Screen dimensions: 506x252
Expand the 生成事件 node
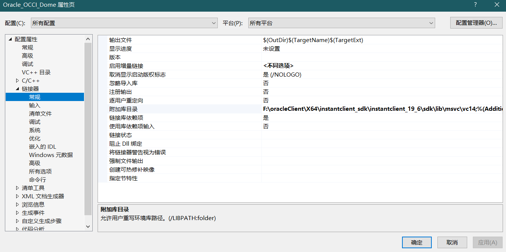point(17,213)
